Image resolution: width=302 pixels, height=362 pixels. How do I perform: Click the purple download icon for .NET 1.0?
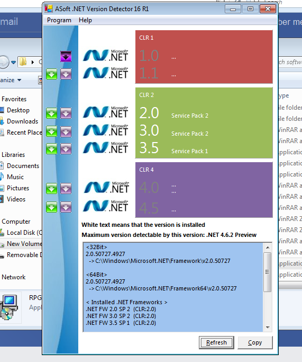[66, 57]
